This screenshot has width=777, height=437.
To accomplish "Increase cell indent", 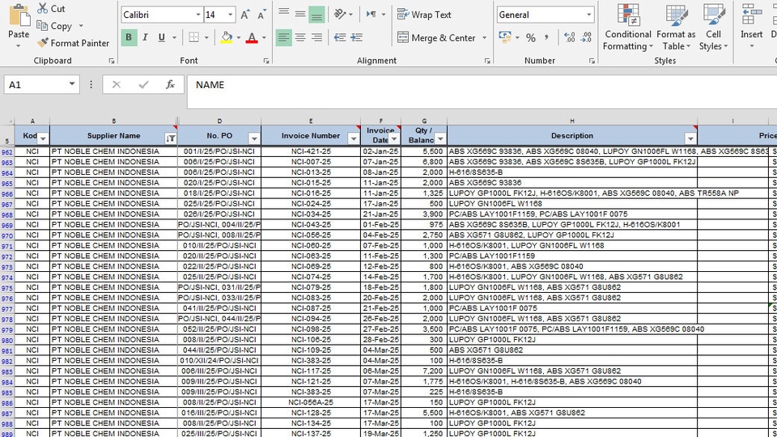I will [356, 38].
